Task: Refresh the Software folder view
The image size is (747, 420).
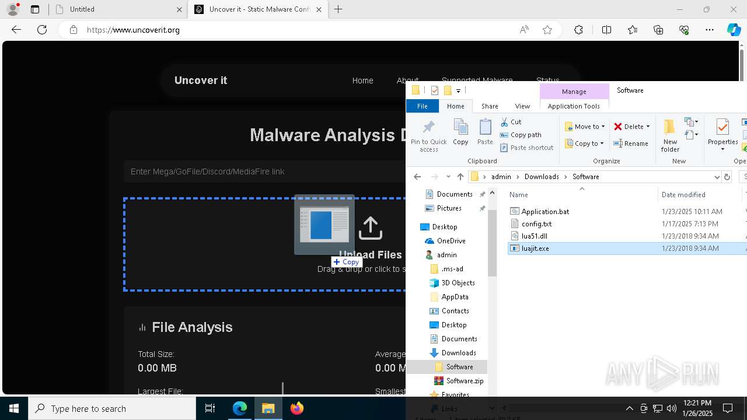Action: coord(727,177)
